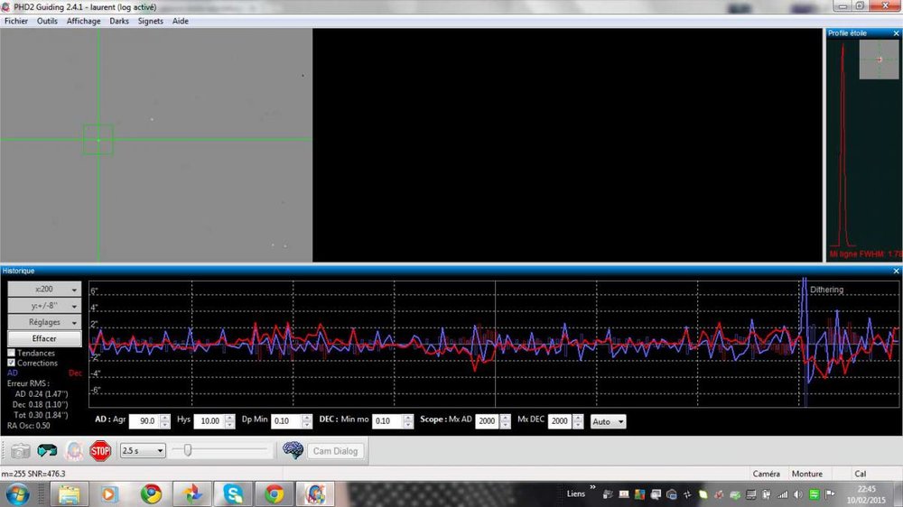903x507 pixels.
Task: Click the Cal status bar entry
Action: point(861,474)
